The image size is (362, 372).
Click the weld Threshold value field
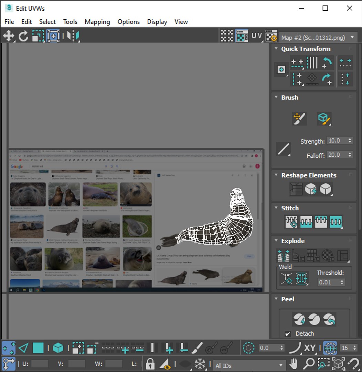tap(328, 282)
